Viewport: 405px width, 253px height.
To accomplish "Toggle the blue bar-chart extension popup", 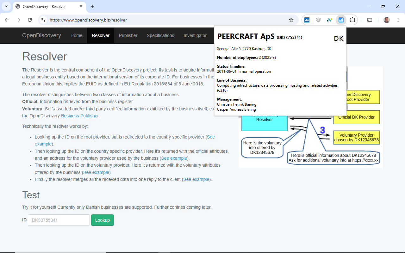I will click(x=341, y=20).
